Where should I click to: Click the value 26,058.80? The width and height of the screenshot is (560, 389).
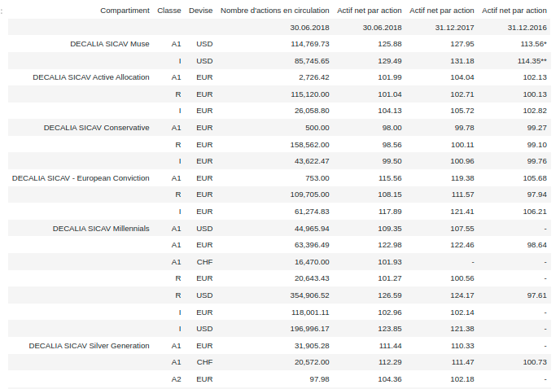pos(312,111)
